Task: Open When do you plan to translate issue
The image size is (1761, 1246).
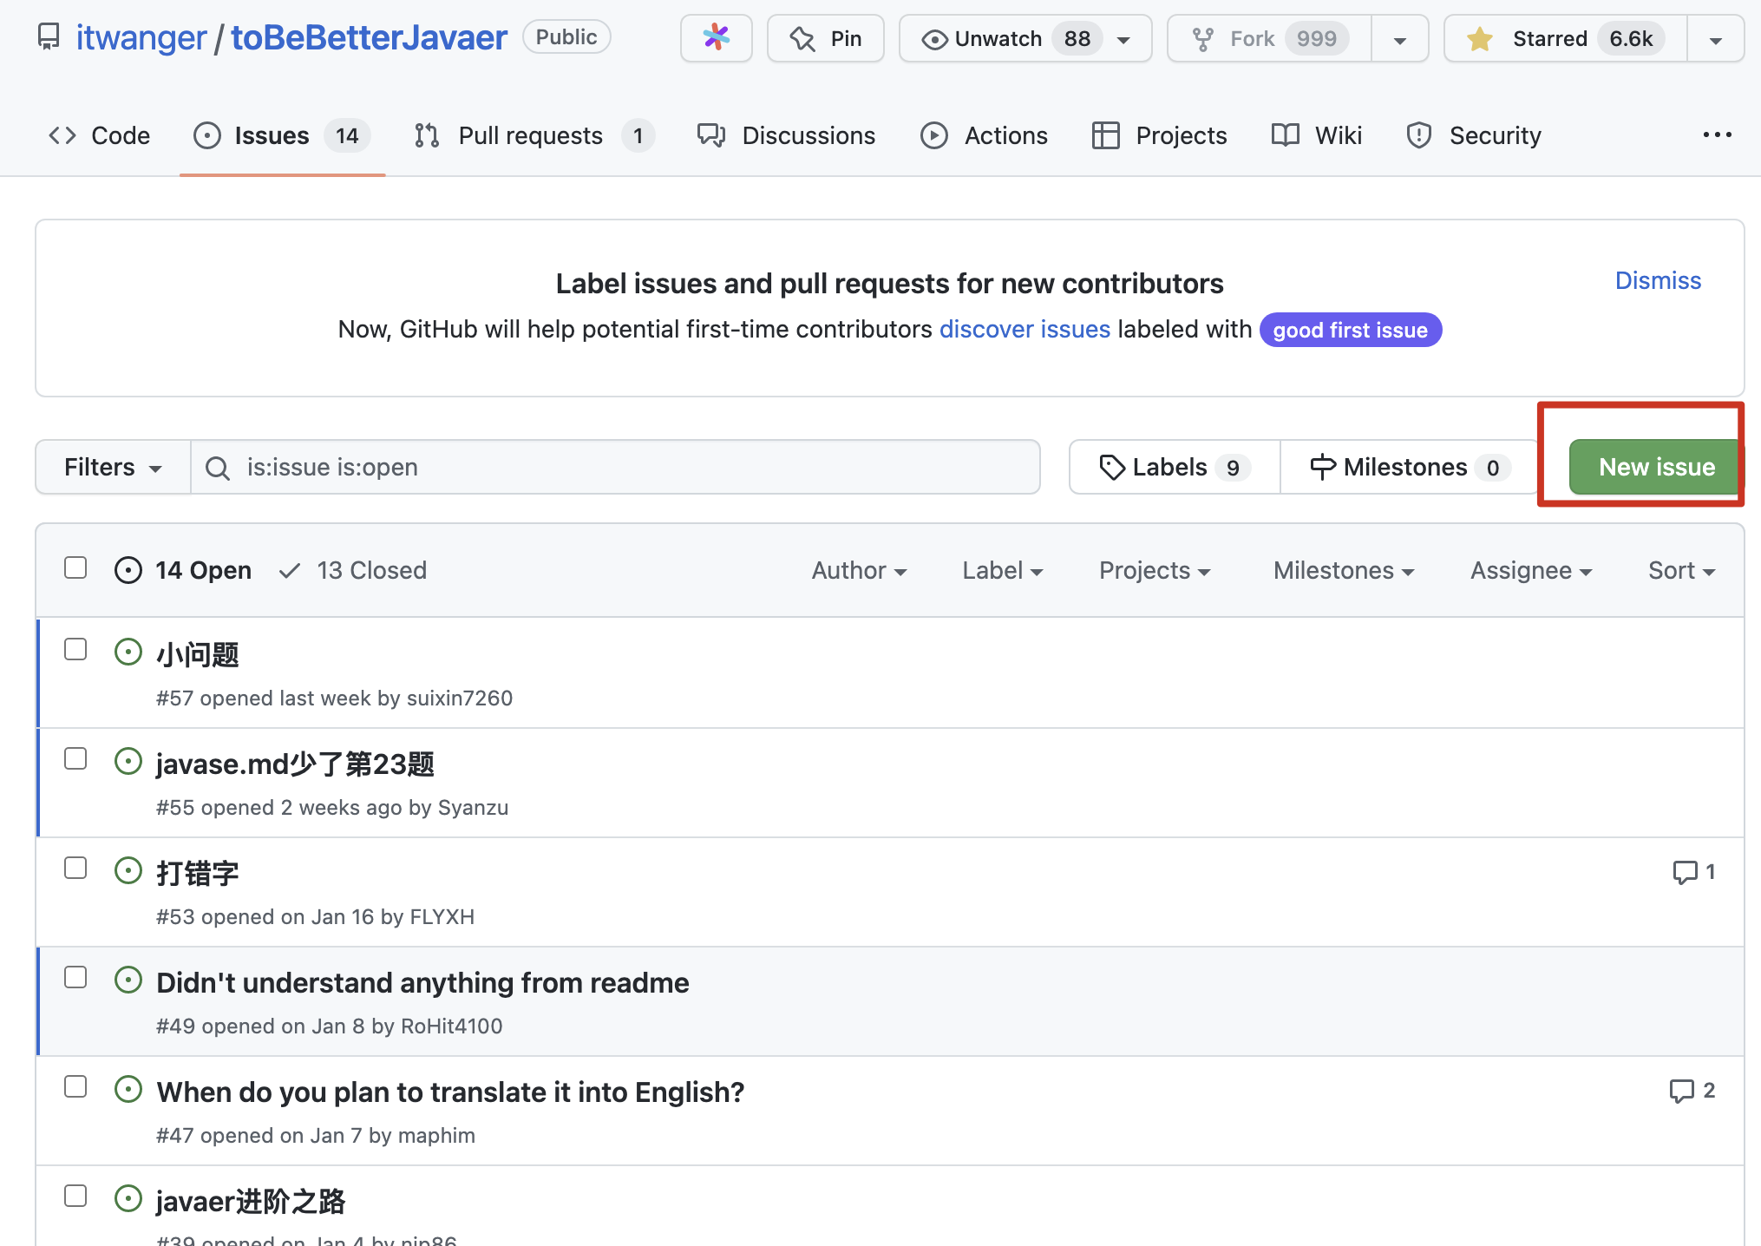Action: [x=450, y=1092]
